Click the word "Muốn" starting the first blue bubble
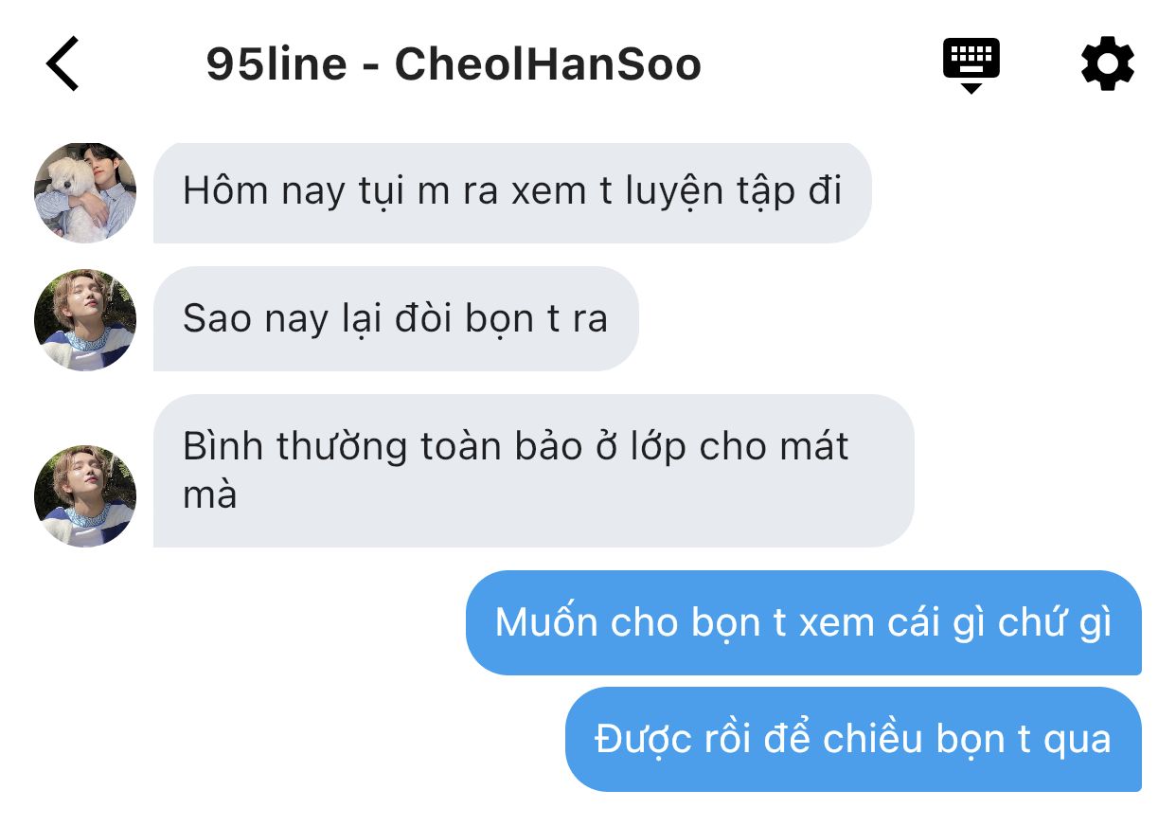This screenshot has width=1176, height=826. click(546, 623)
